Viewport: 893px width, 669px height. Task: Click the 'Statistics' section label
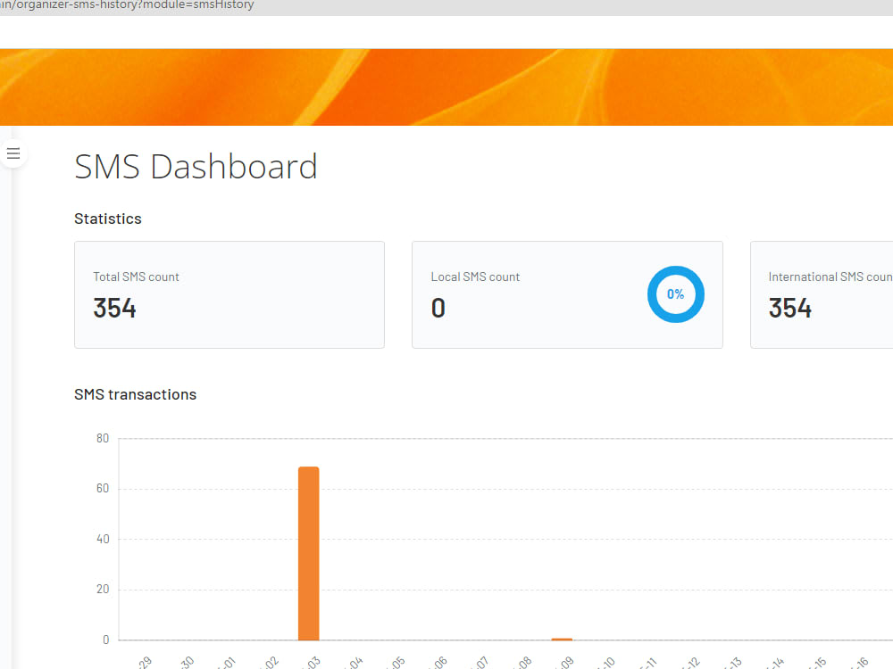(108, 219)
